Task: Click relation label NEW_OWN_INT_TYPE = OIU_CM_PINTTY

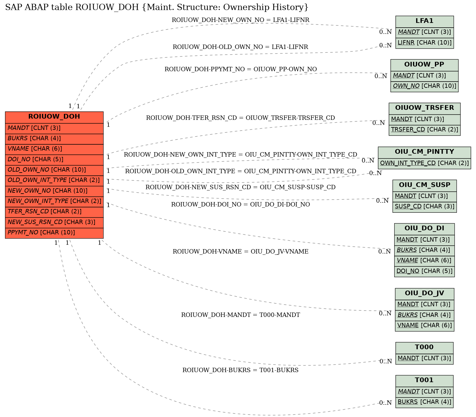Action: coord(241,155)
